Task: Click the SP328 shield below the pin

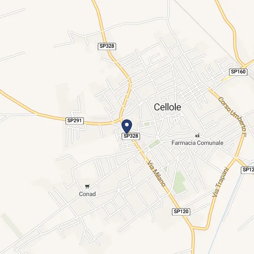Action: (131, 136)
